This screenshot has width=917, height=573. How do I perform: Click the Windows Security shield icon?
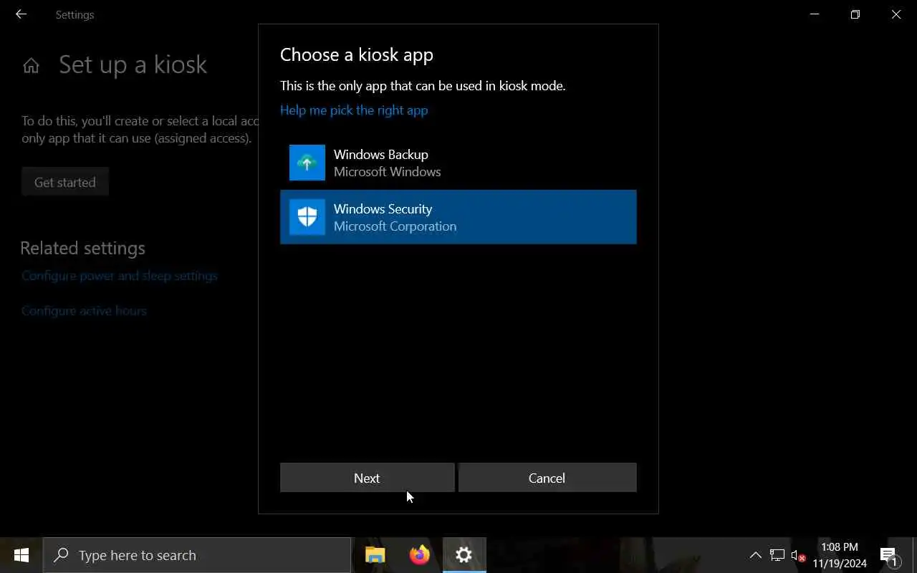click(x=307, y=217)
